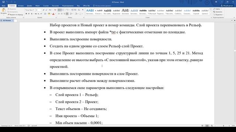Switch to the Вставка tab
The width and height of the screenshot is (236, 132).
click(21, 6)
